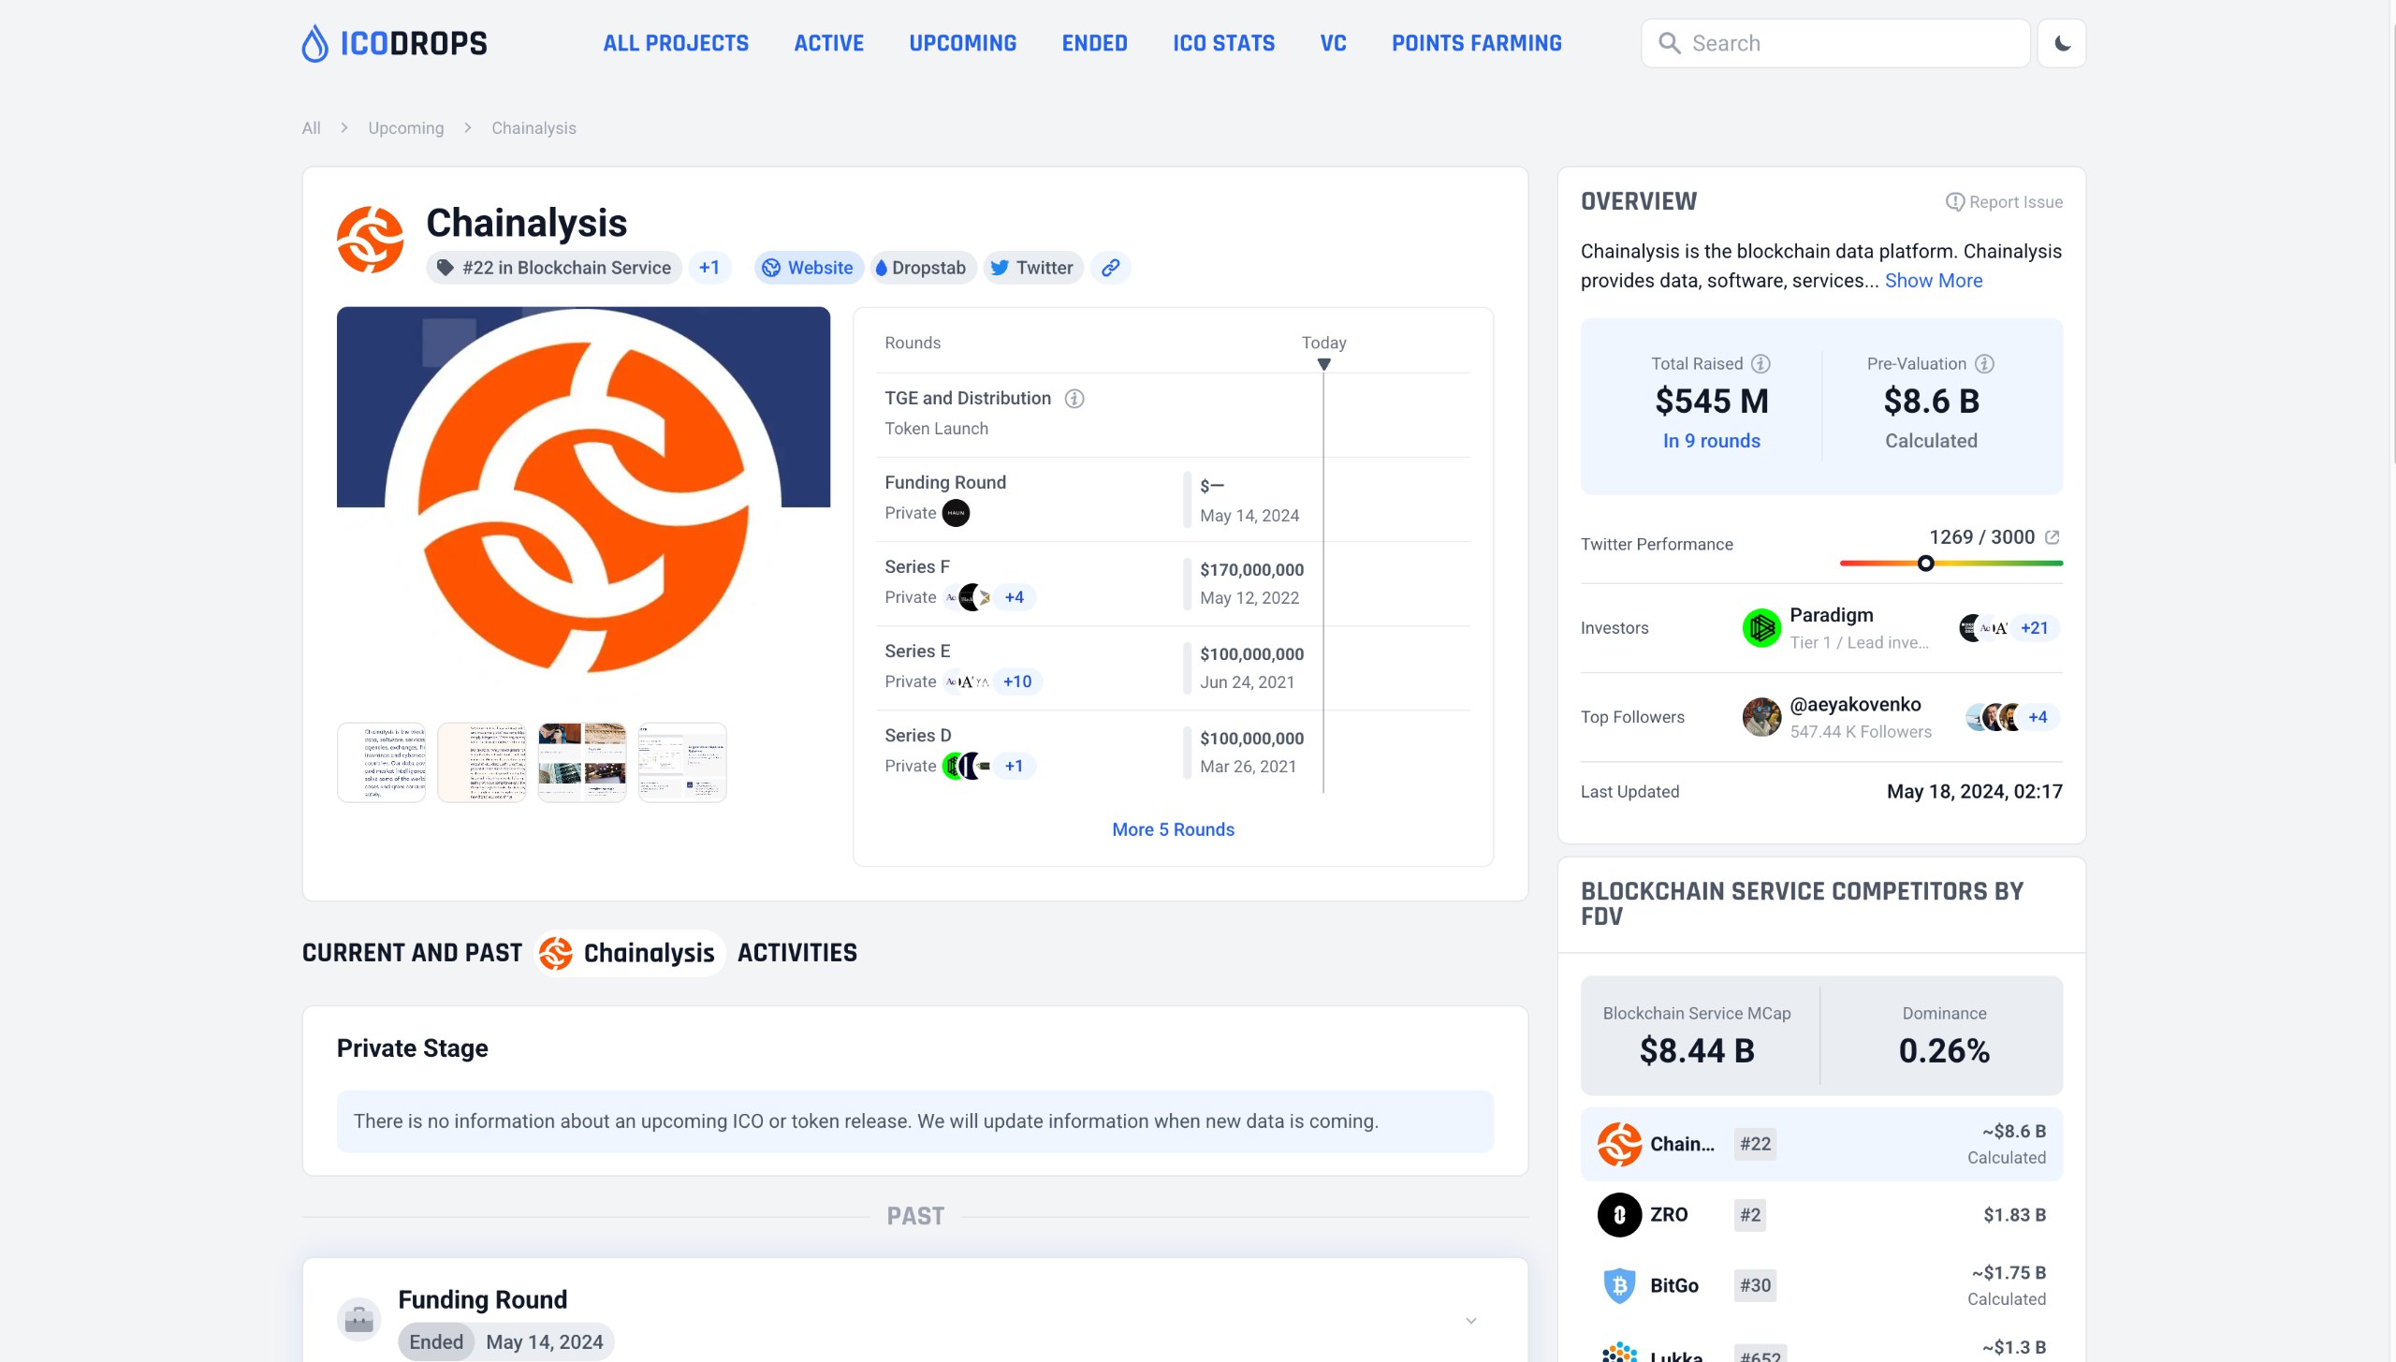This screenshot has width=2396, height=1362.
Task: Click Series E investor avatars
Action: [967, 681]
